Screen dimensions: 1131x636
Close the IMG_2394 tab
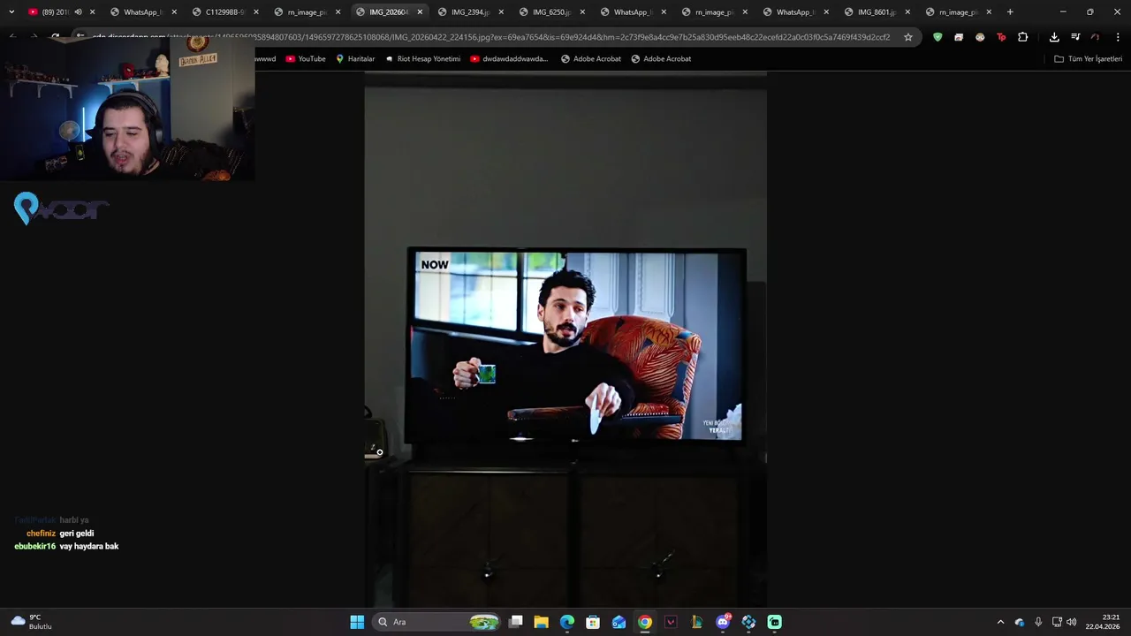click(501, 12)
